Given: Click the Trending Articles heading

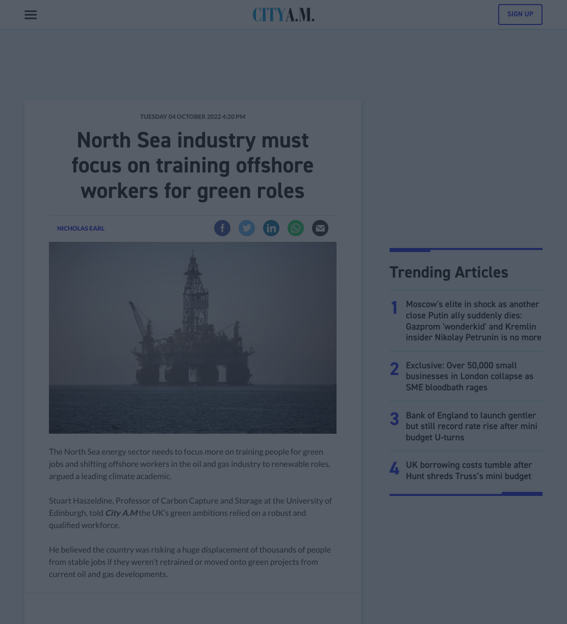Looking at the screenshot, I should [x=449, y=272].
